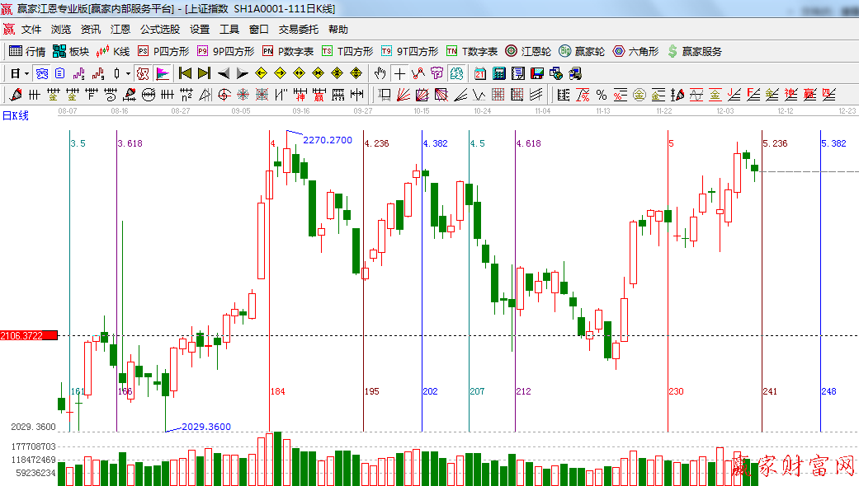Click the red 2106.3722 price label
The width and height of the screenshot is (859, 486).
coord(29,335)
